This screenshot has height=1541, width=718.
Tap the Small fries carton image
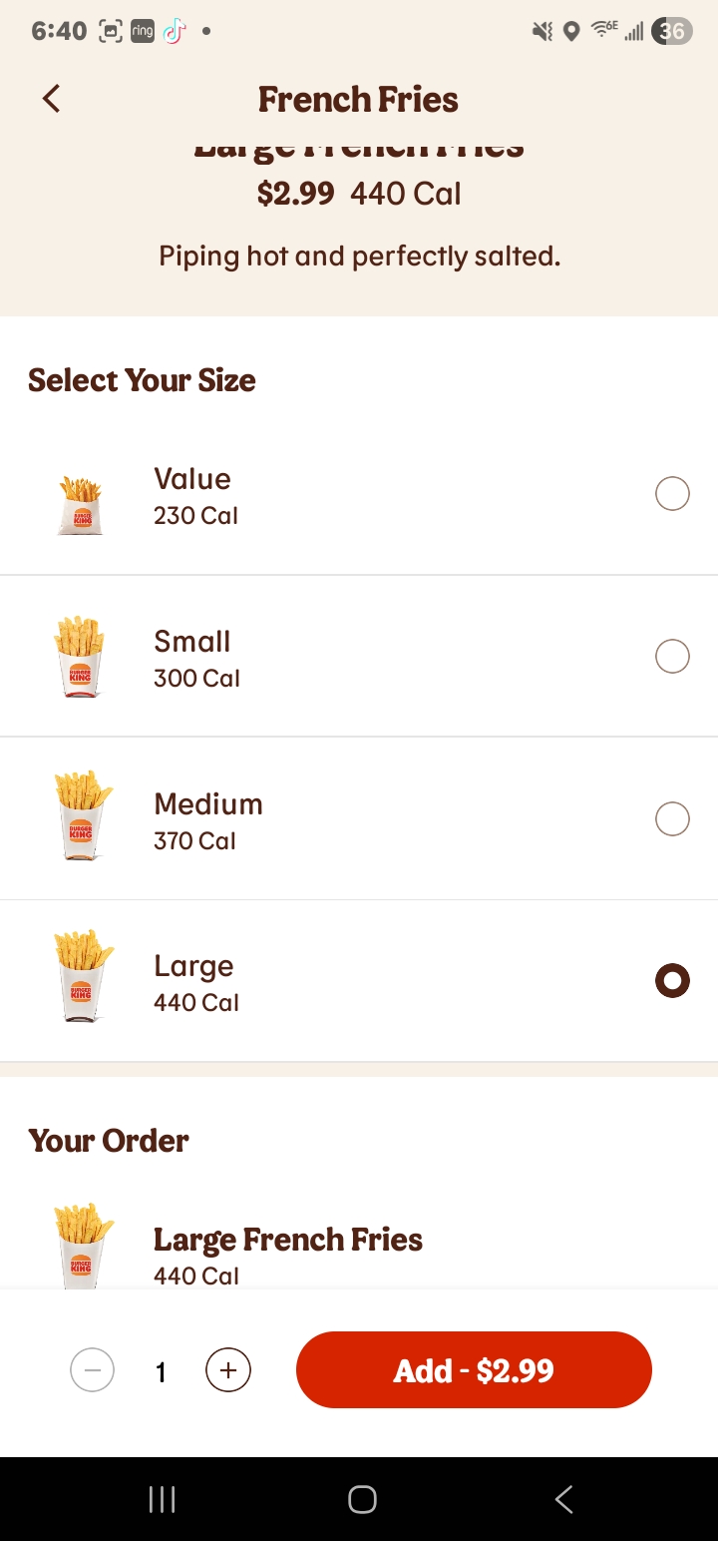pos(80,656)
